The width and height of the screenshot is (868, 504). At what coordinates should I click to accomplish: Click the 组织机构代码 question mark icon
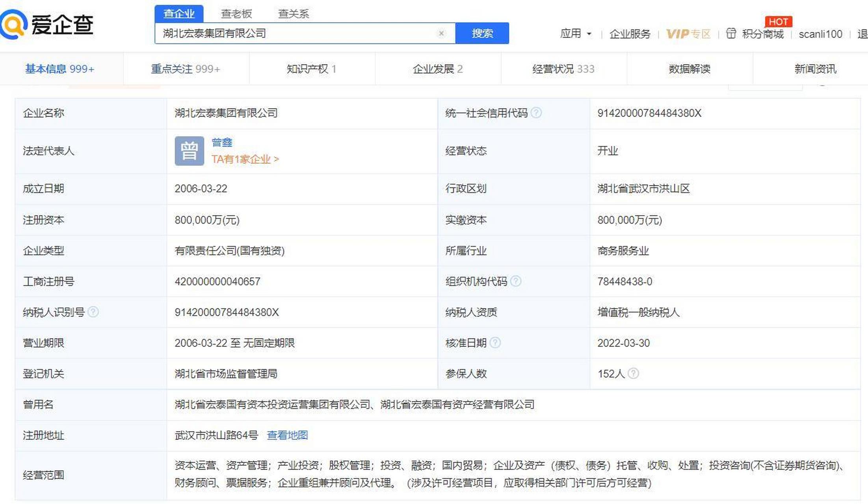[x=517, y=282]
